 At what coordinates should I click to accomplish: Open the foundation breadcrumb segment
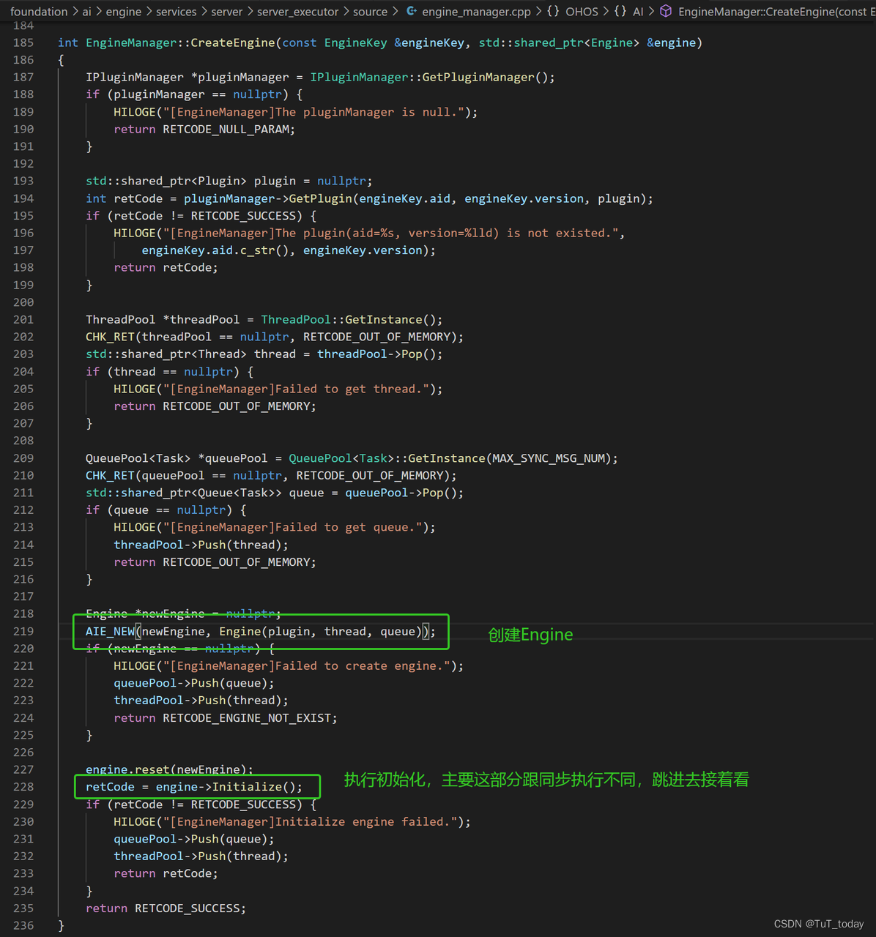pyautogui.click(x=39, y=12)
